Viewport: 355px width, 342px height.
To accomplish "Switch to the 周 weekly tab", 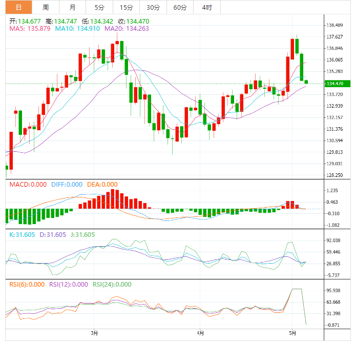I will [x=46, y=7].
